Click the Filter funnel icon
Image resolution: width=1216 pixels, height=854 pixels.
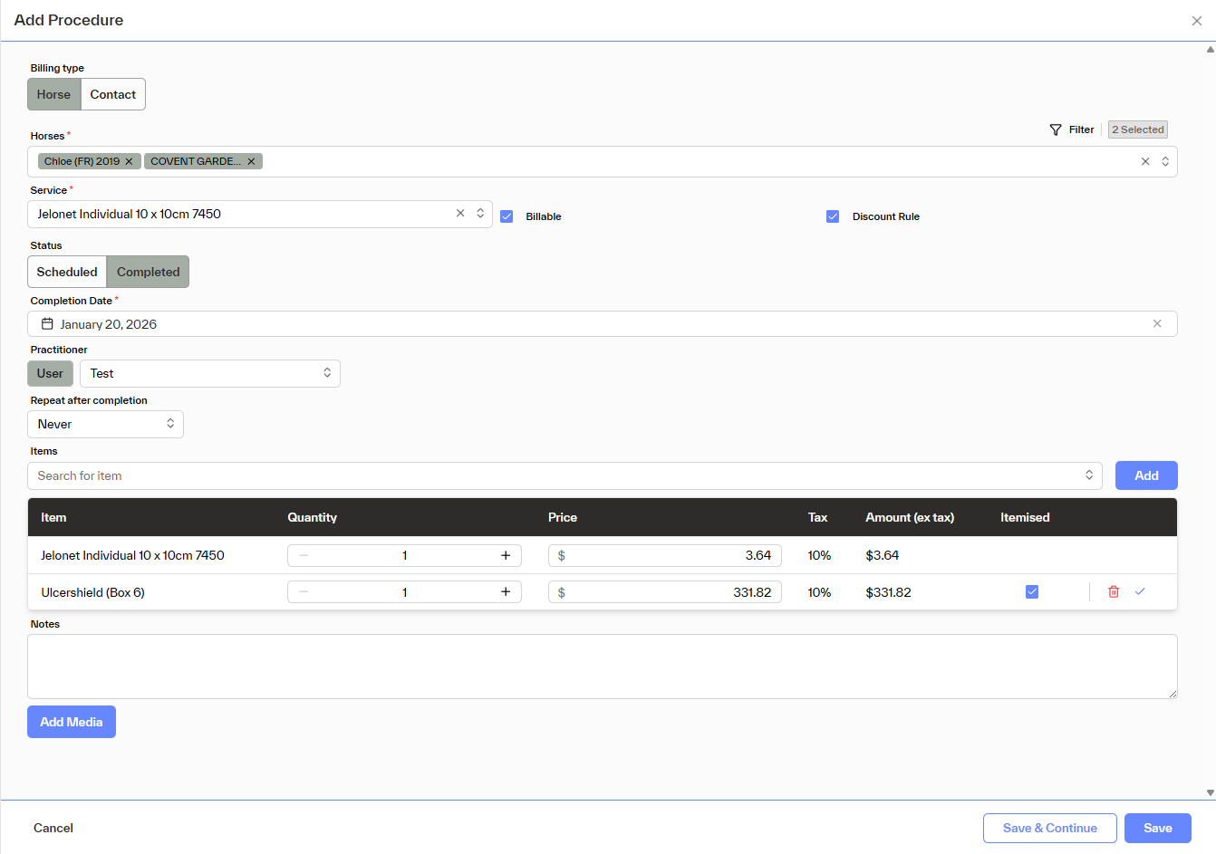[1056, 130]
